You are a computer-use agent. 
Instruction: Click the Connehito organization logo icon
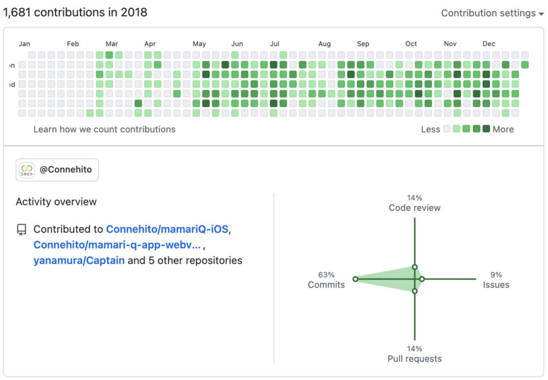pos(27,170)
